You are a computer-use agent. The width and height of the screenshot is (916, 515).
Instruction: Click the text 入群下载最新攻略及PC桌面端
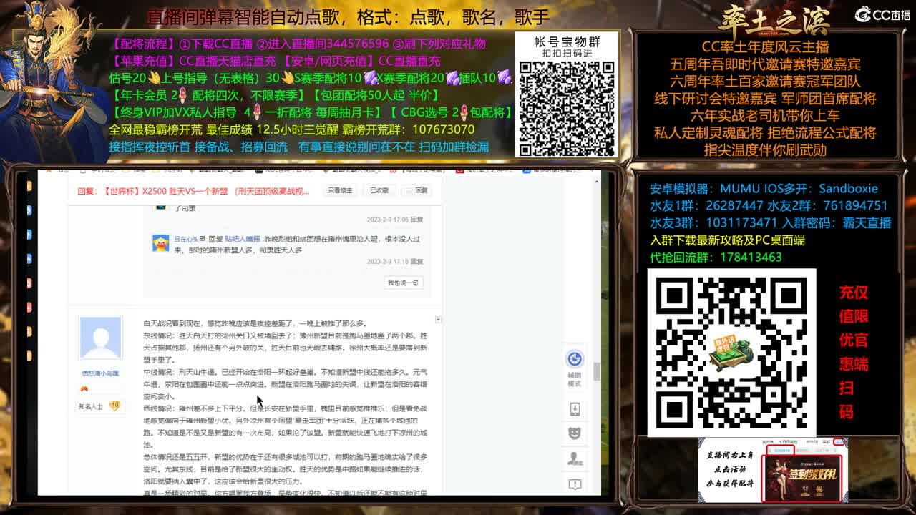click(727, 240)
